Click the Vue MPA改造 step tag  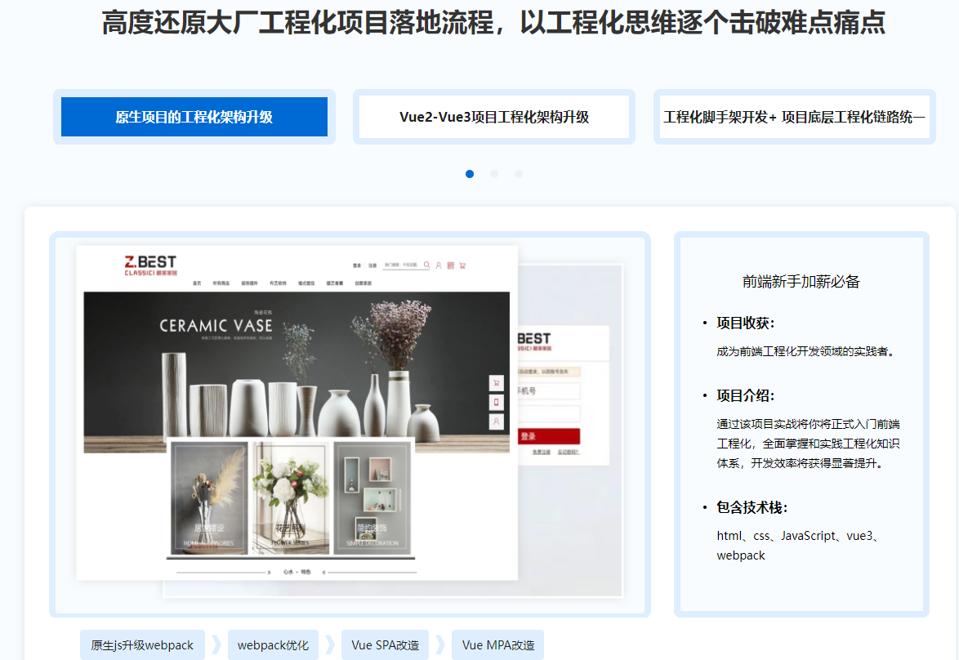[x=498, y=645]
